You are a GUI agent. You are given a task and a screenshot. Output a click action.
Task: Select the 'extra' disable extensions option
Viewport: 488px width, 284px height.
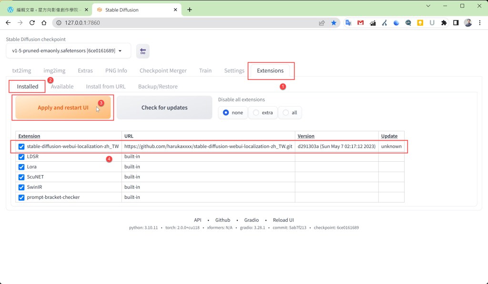point(263,113)
